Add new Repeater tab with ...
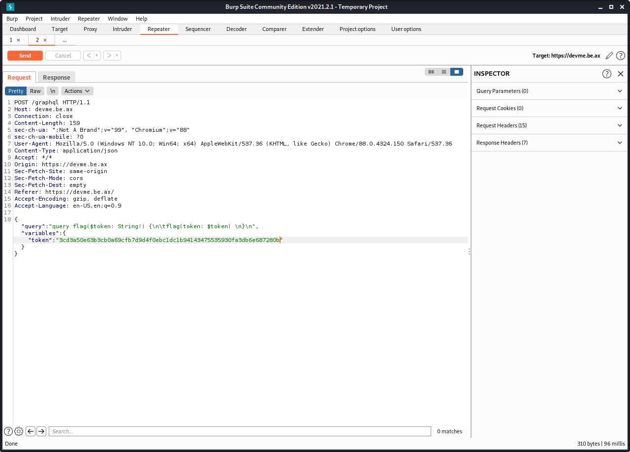The height and width of the screenshot is (452, 630). coord(64,40)
